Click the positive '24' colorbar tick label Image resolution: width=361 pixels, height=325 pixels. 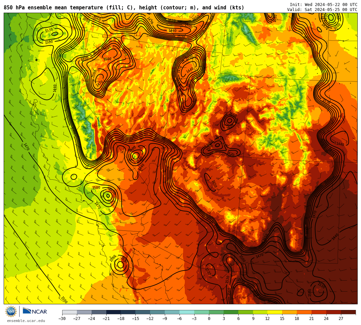pyautogui.click(x=326, y=319)
